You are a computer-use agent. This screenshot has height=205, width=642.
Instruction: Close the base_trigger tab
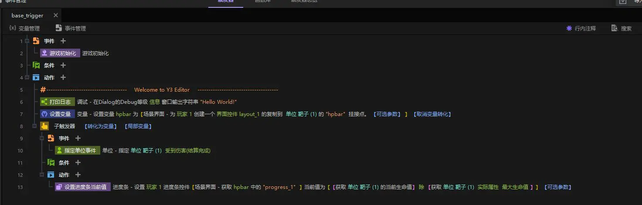coord(56,15)
